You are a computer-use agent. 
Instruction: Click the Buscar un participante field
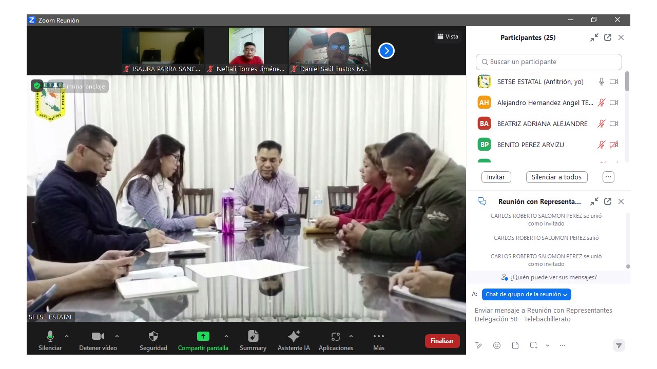point(549,61)
